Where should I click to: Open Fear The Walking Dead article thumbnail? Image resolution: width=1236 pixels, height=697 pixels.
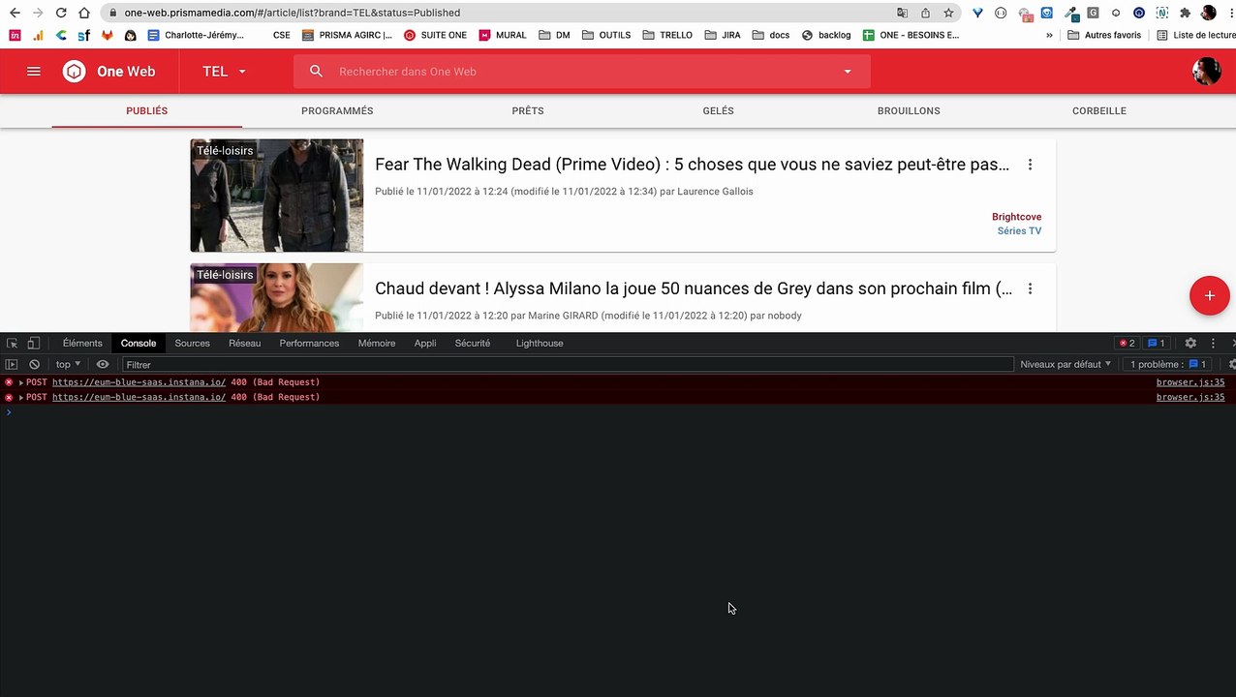click(x=277, y=196)
